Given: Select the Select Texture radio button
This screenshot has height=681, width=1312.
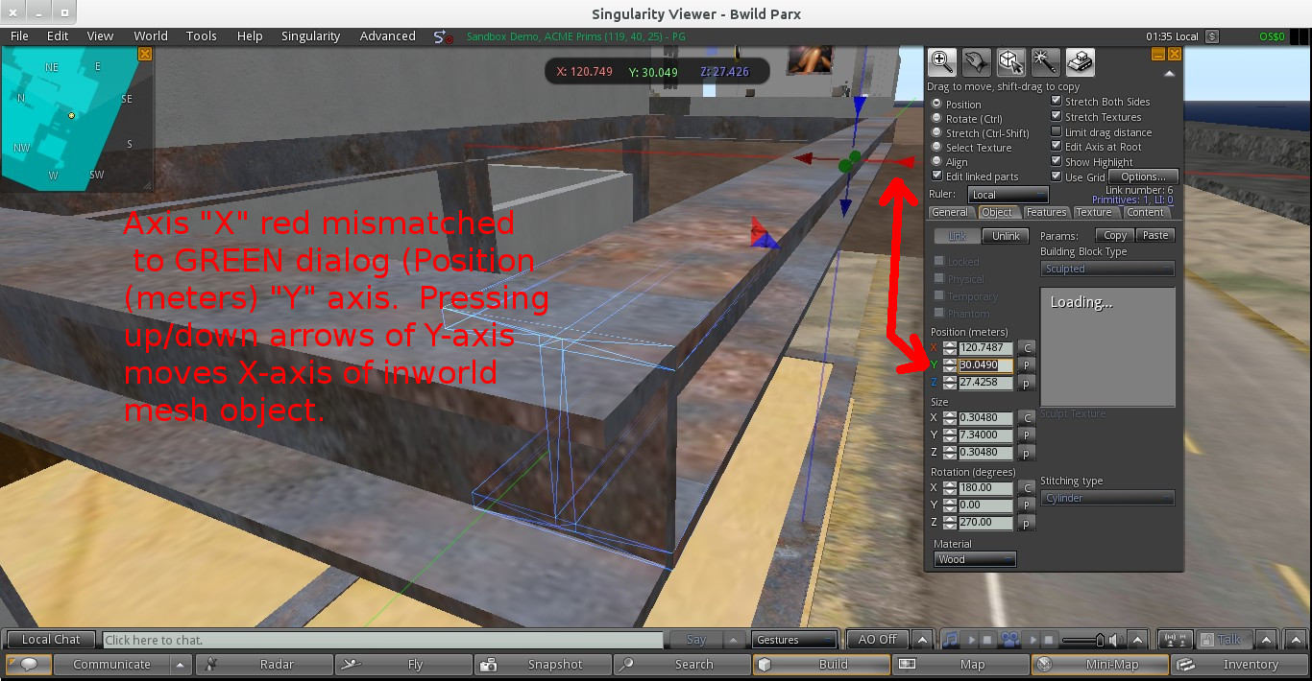Looking at the screenshot, I should (936, 147).
